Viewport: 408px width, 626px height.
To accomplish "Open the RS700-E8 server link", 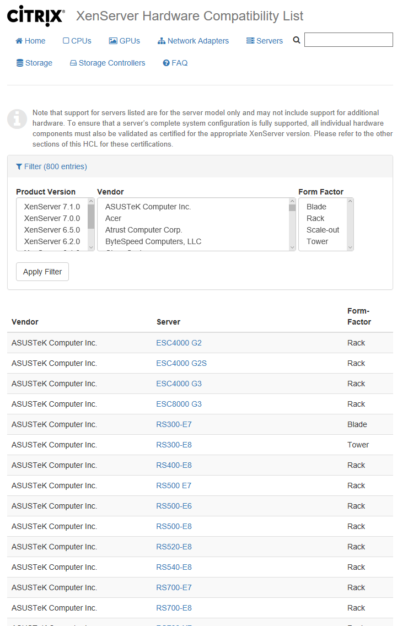I will click(x=174, y=608).
